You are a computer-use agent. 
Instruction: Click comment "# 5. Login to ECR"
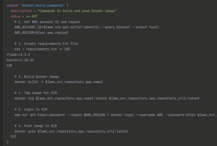pyautogui.click(x=31, y=109)
